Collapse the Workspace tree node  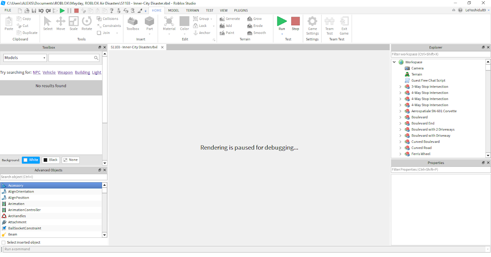(x=394, y=62)
